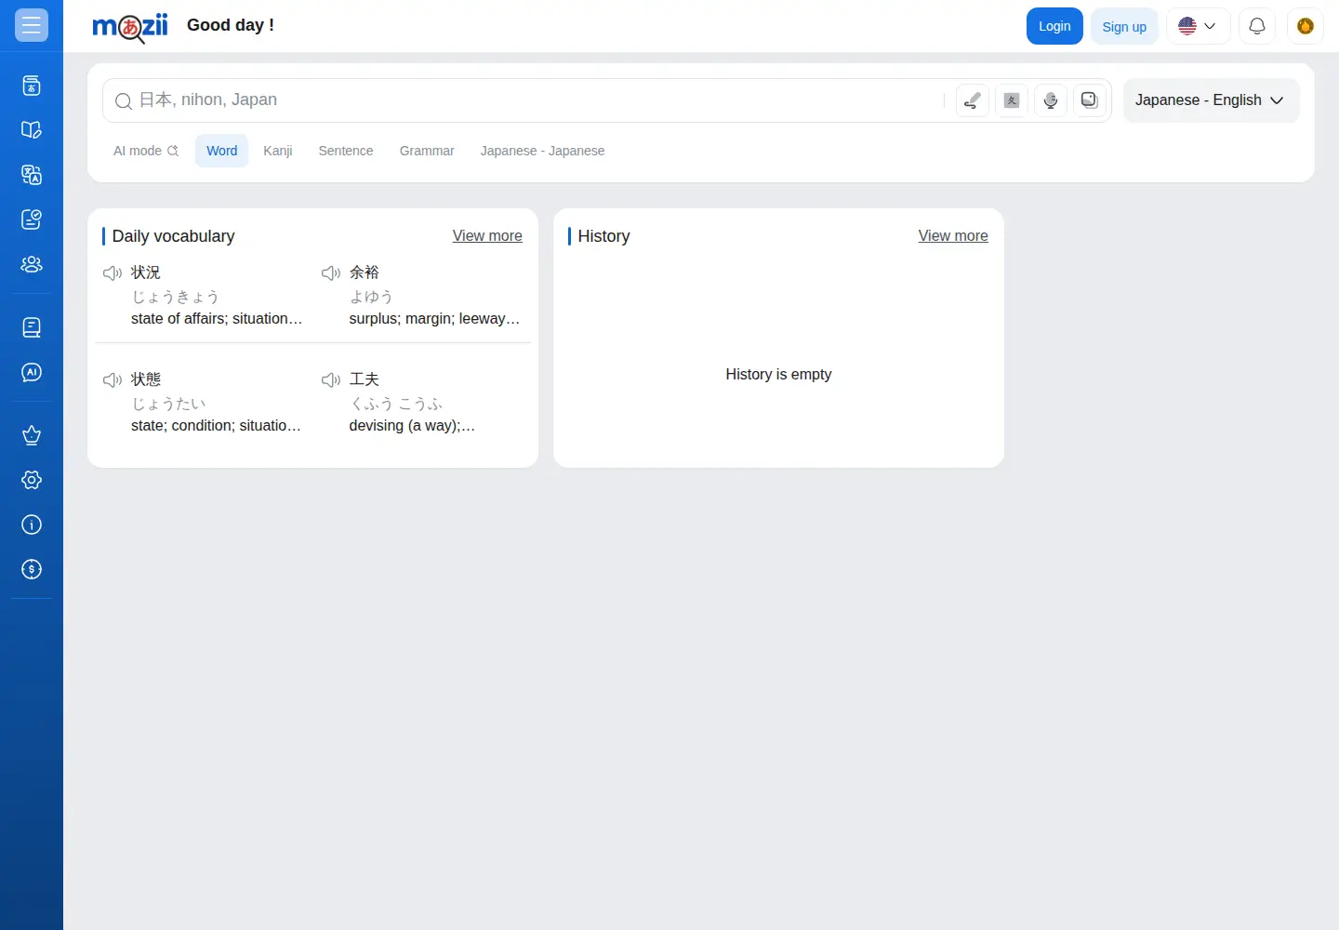1339x930 pixels.
Task: Click the notebook icon in the sidebar
Action: [x=32, y=327]
